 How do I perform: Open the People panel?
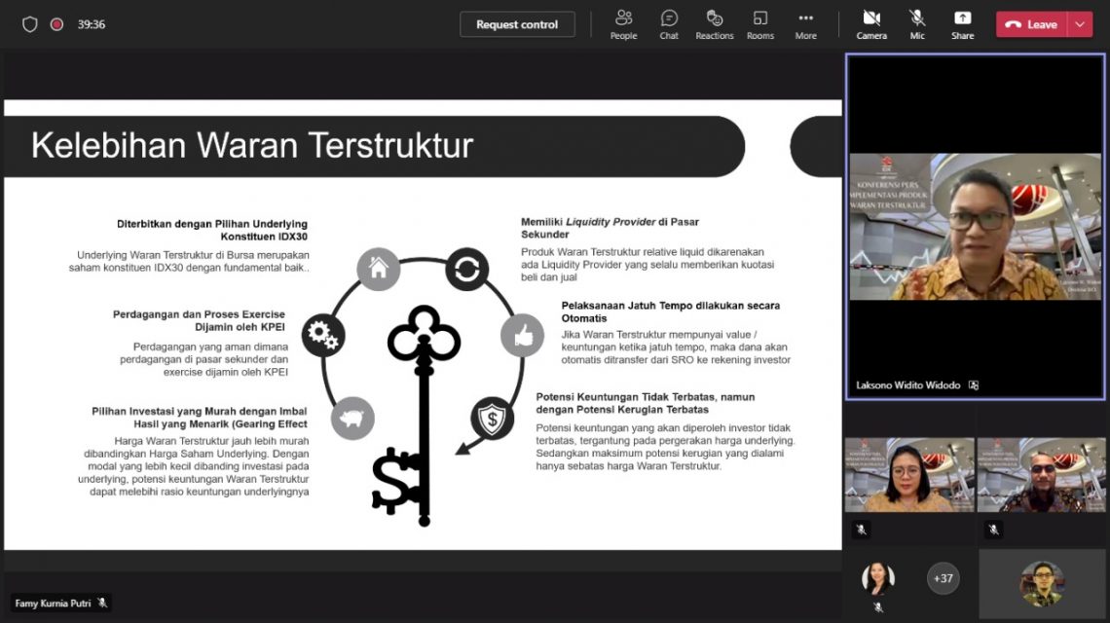623,23
